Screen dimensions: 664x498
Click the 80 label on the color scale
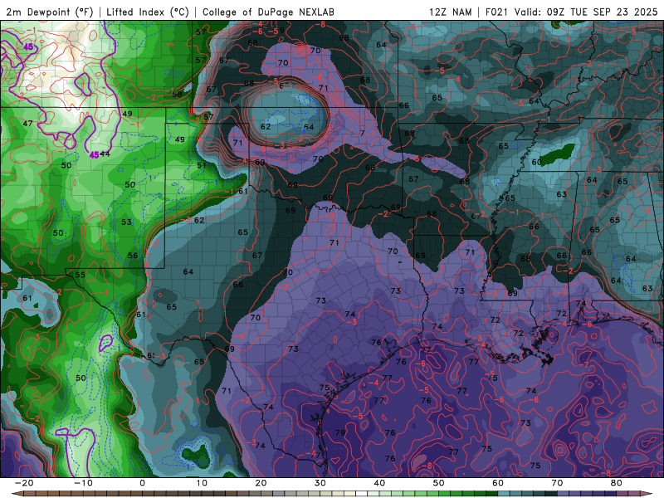coord(617,483)
